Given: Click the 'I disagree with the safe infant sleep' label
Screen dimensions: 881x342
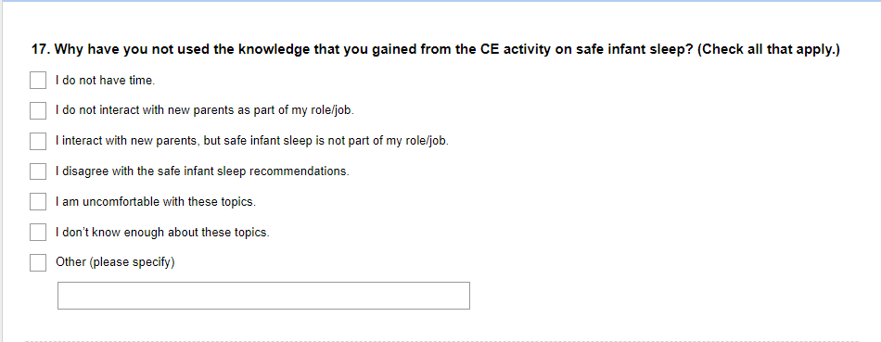Looking at the screenshot, I should pos(202,171).
